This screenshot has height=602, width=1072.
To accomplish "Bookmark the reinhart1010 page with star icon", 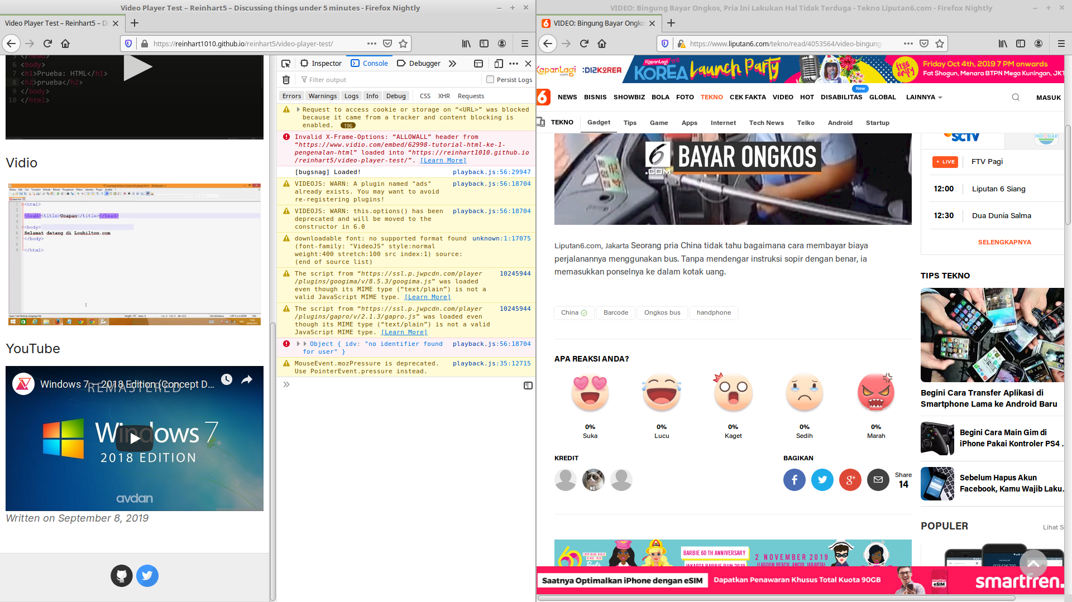I will point(403,44).
